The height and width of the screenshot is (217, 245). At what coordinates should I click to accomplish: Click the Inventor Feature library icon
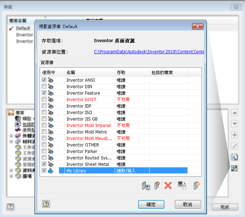50,93
